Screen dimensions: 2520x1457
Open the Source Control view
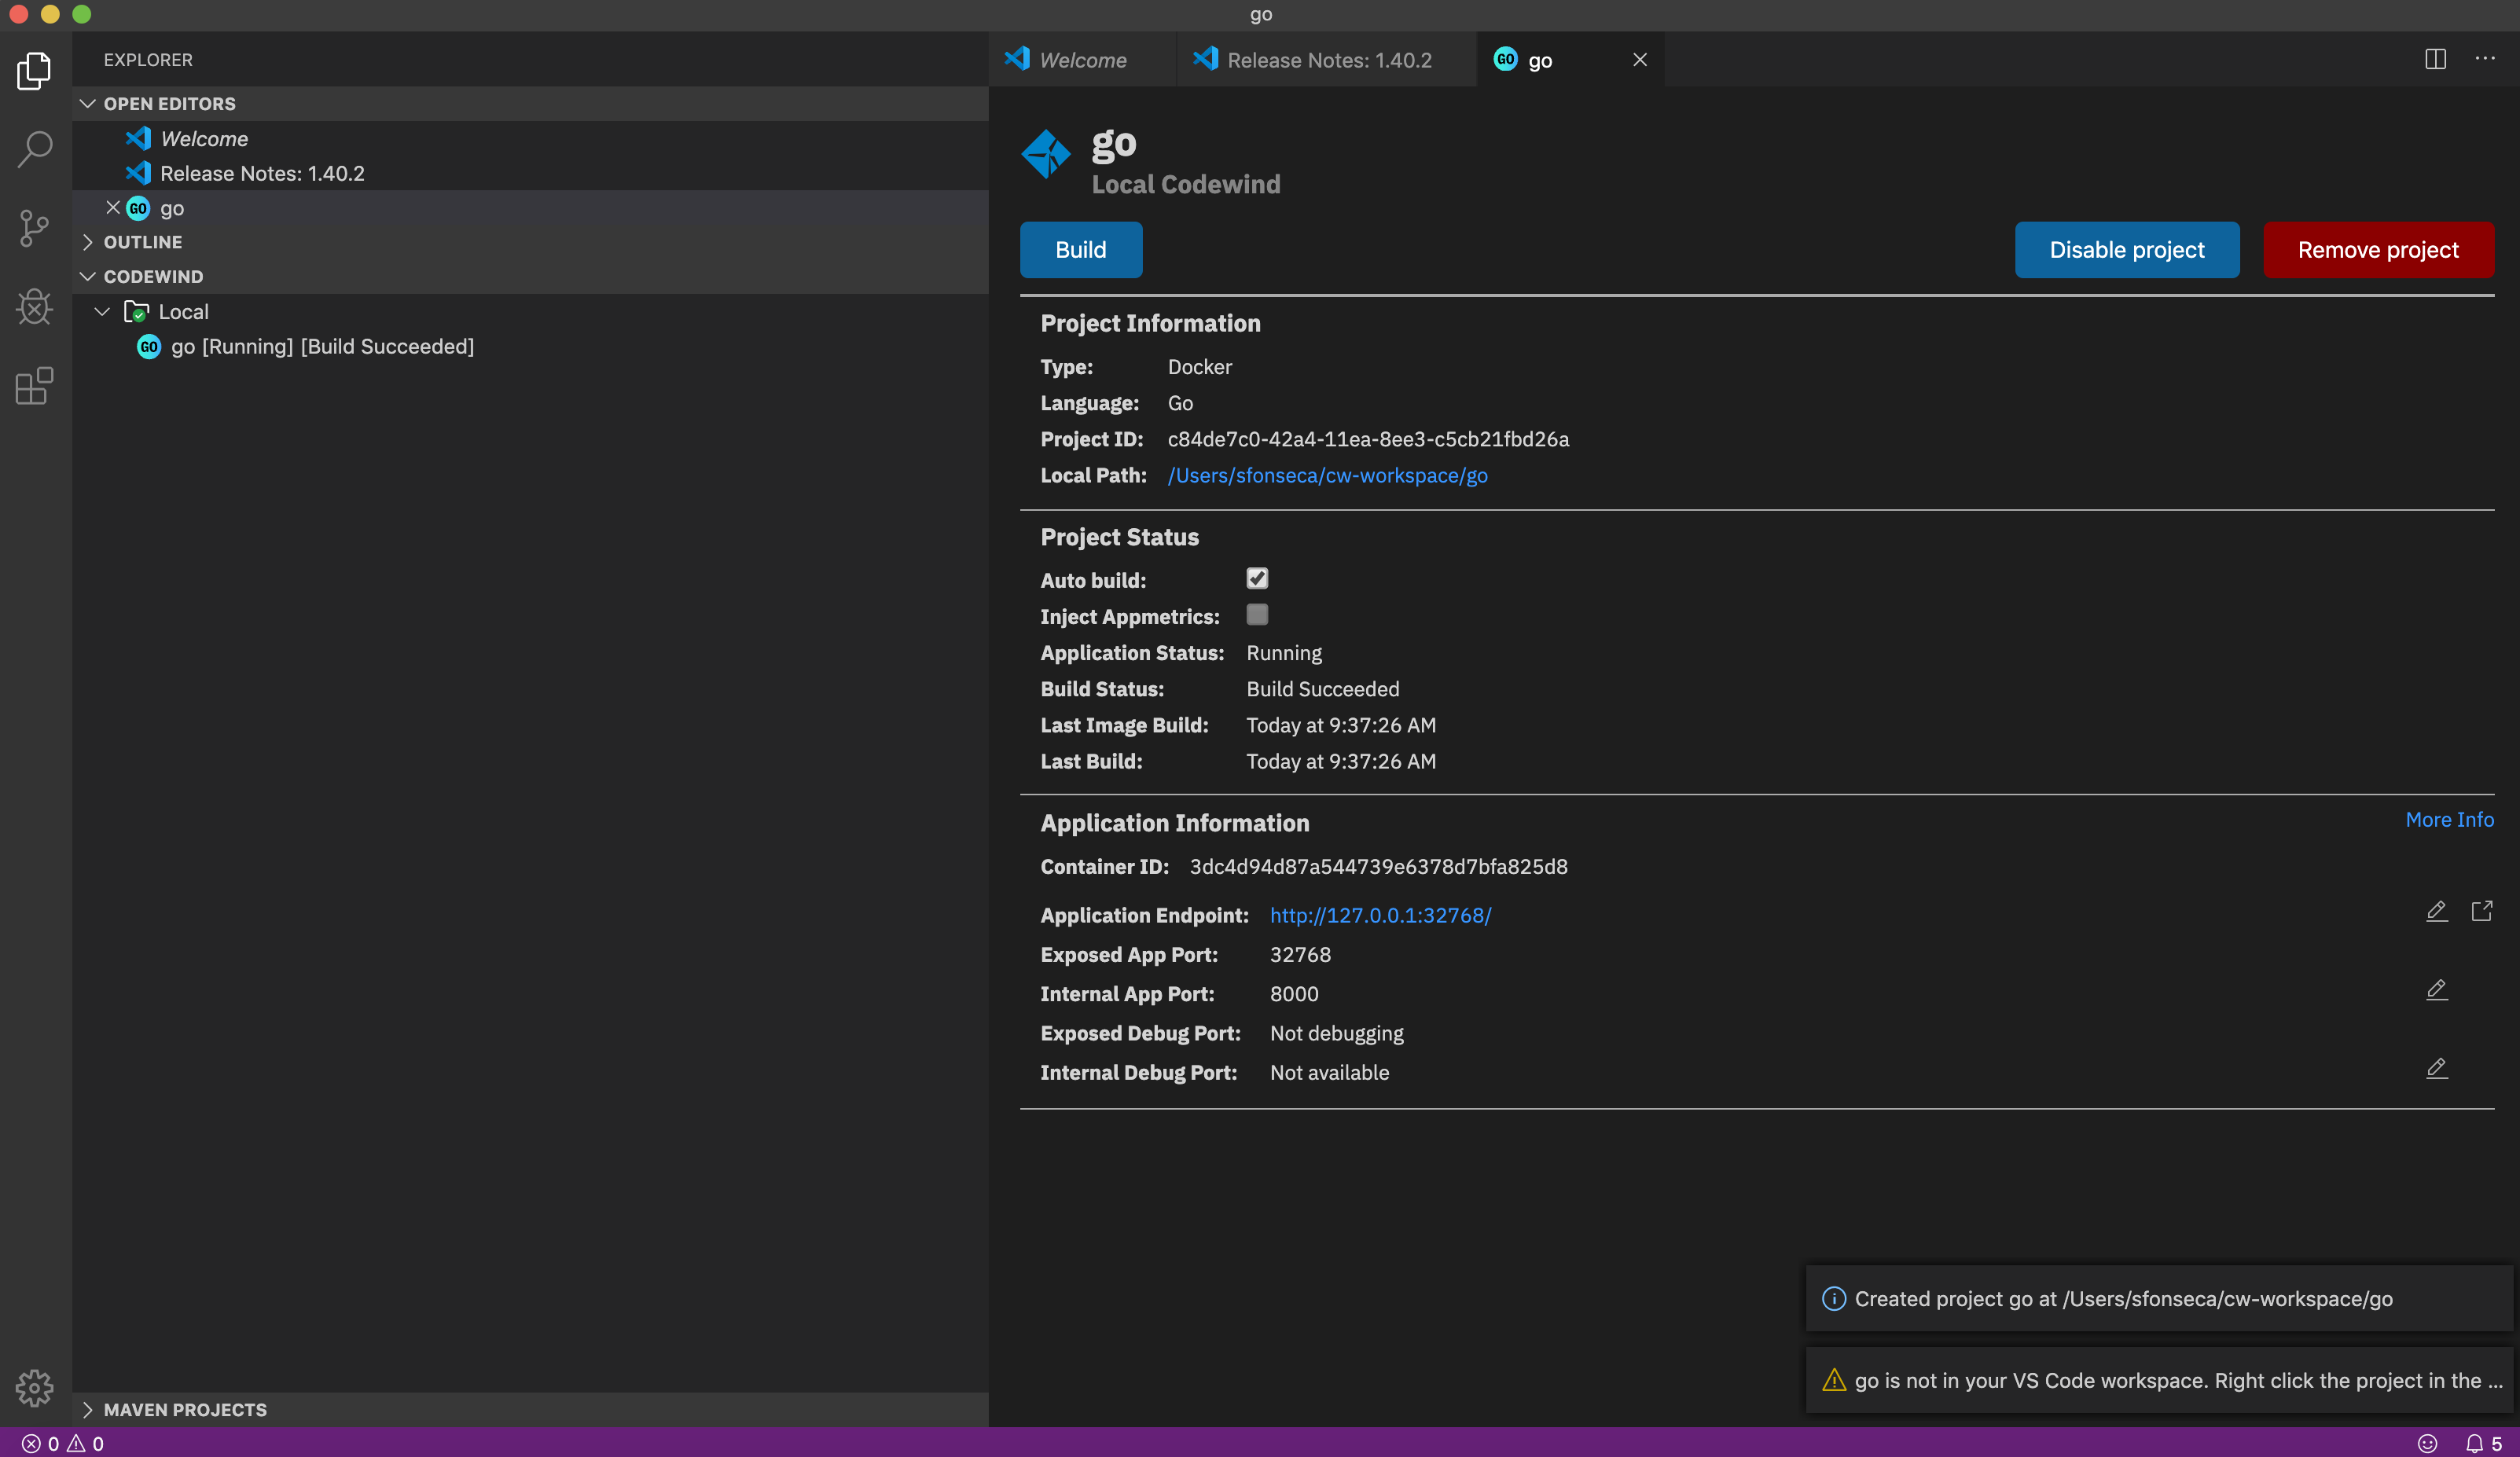coord(34,228)
